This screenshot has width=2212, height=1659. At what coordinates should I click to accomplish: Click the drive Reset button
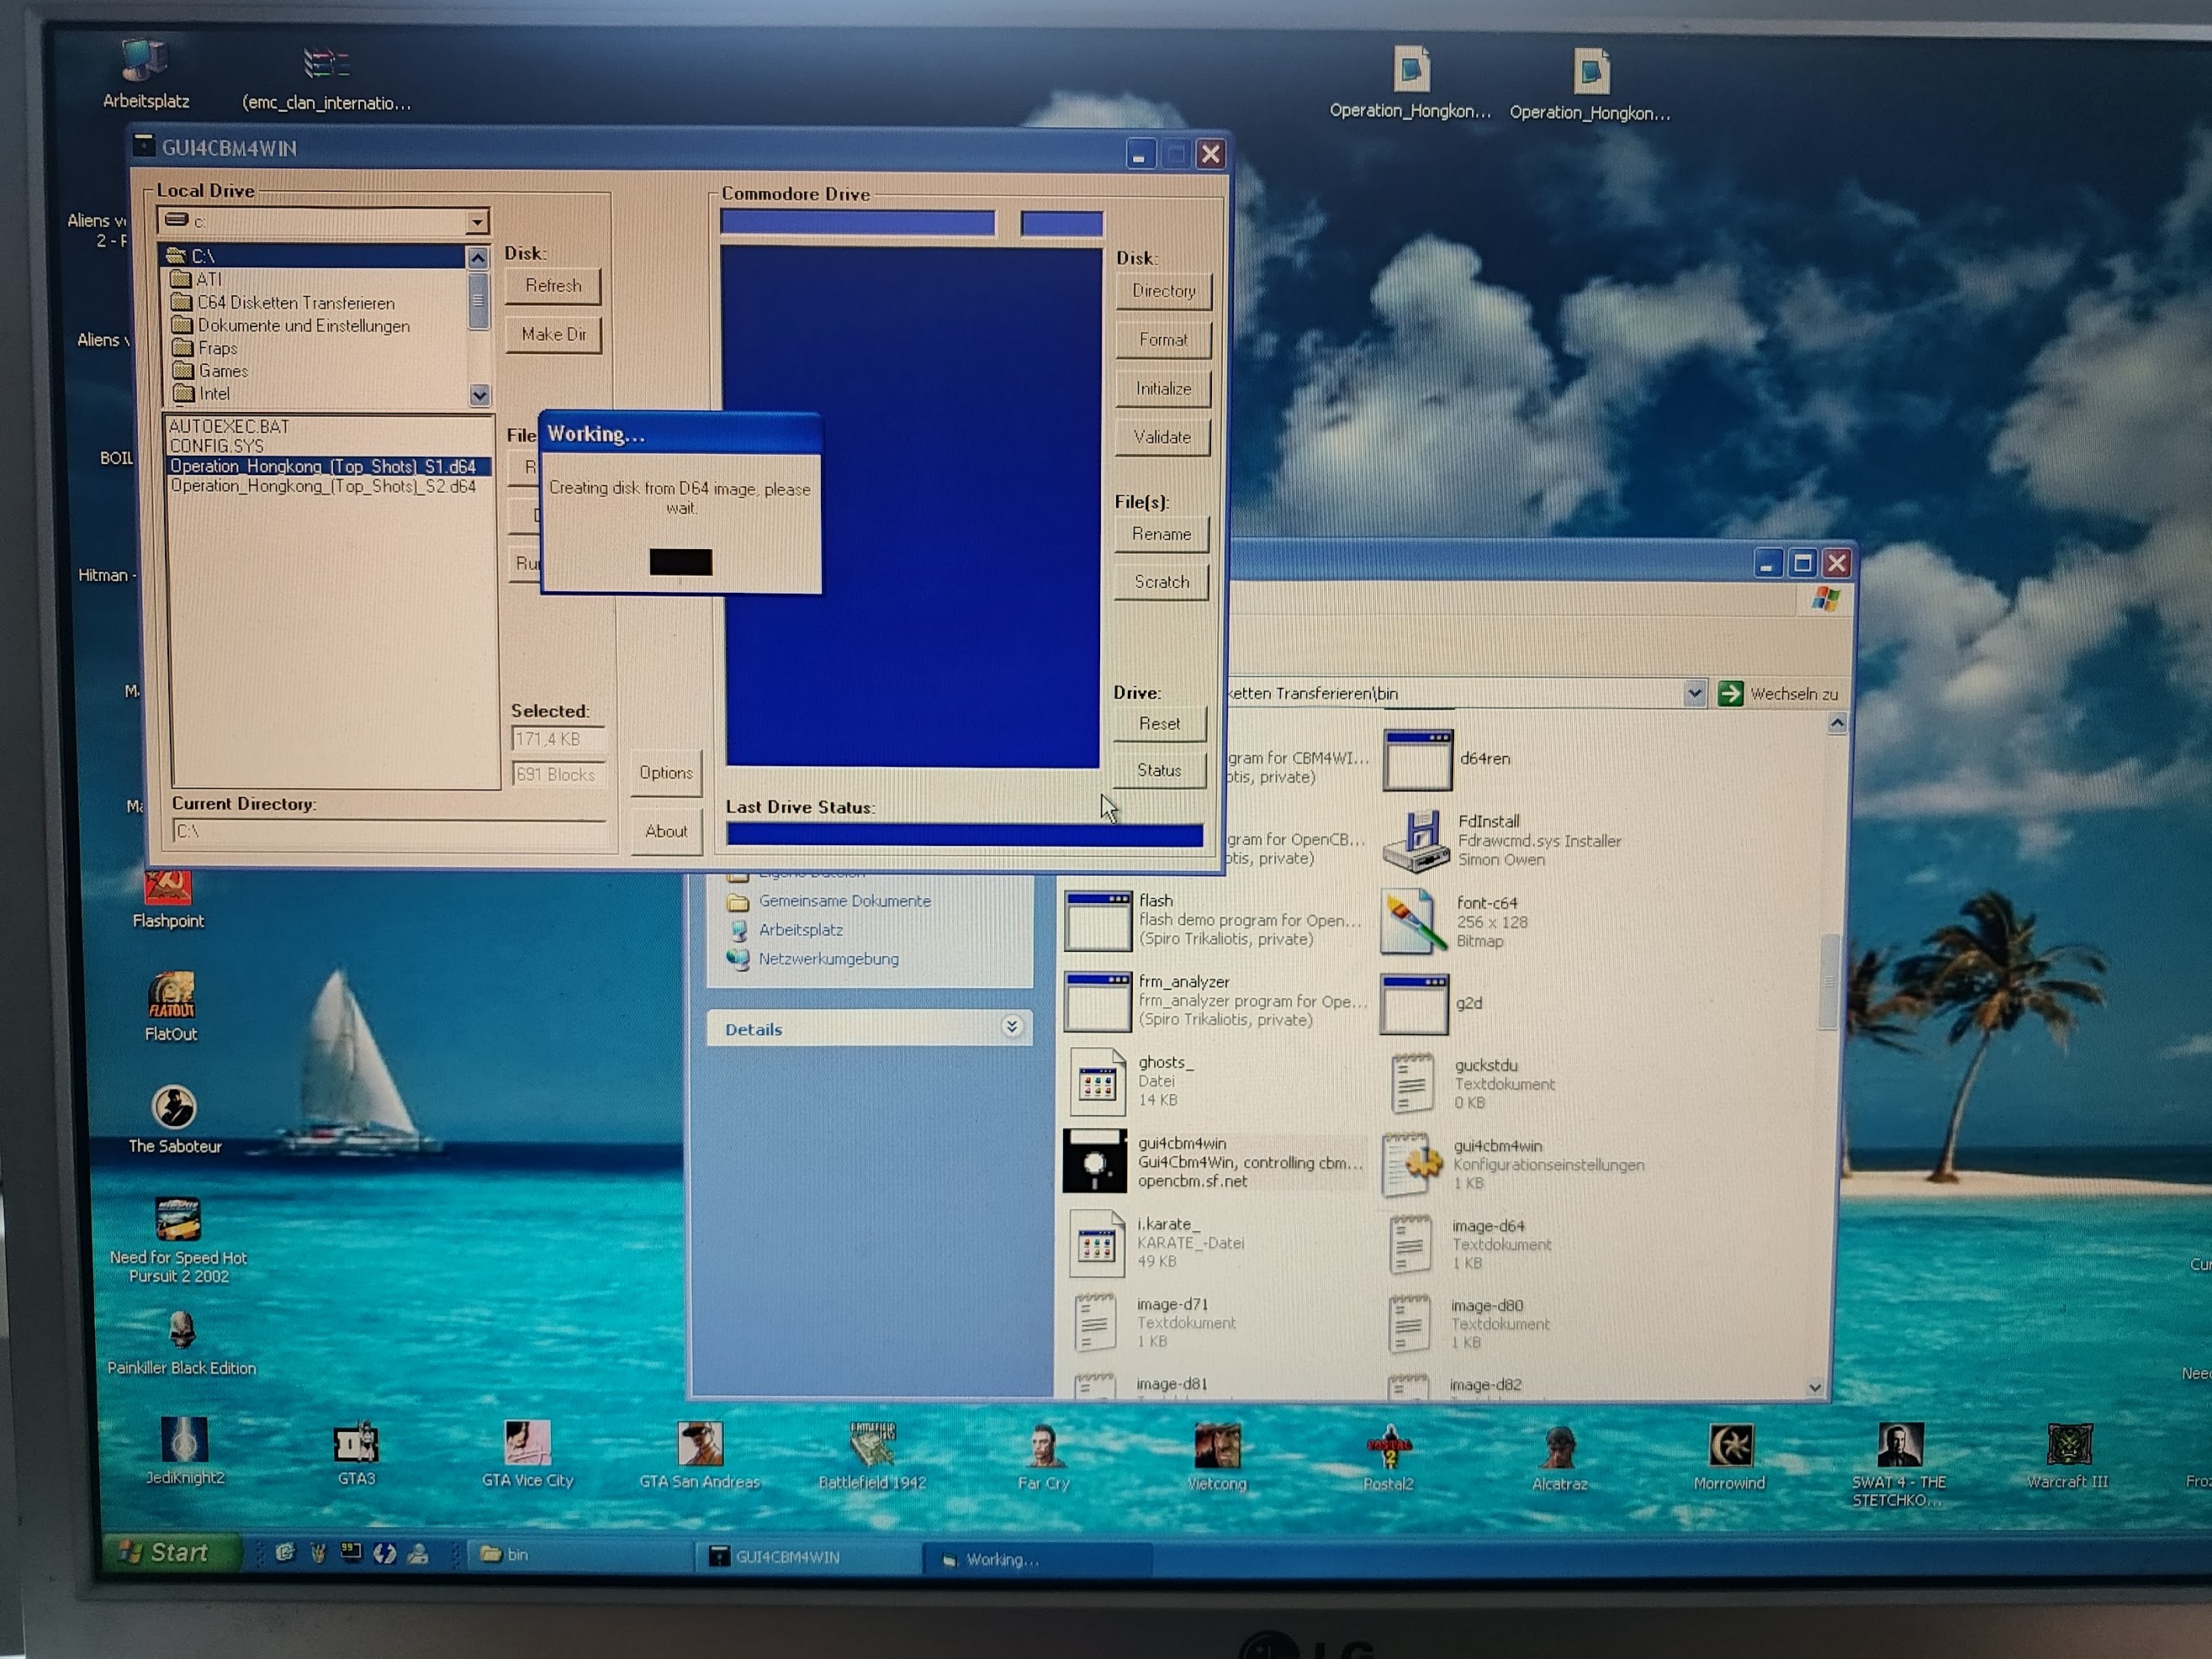1159,723
